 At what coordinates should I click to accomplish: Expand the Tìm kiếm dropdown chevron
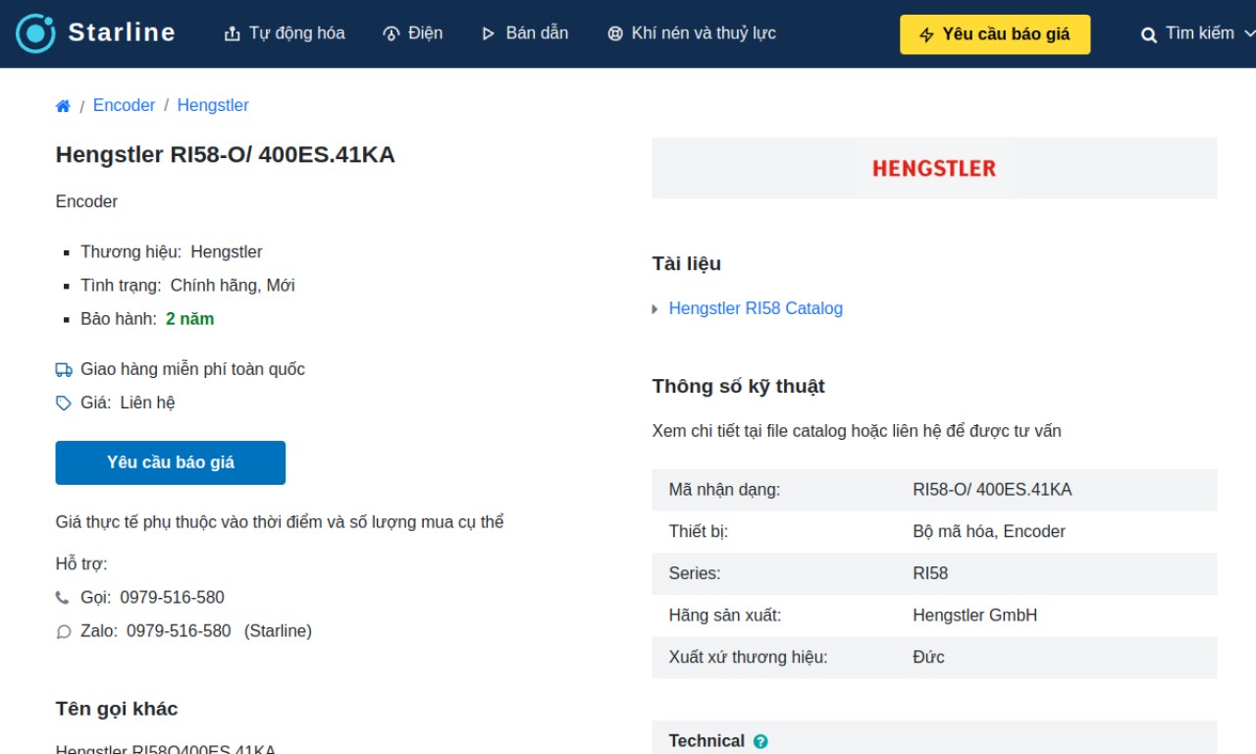(x=1249, y=33)
